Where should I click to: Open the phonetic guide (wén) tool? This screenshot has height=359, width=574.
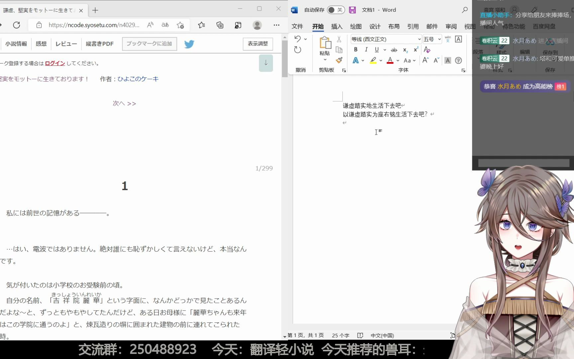[448, 39]
